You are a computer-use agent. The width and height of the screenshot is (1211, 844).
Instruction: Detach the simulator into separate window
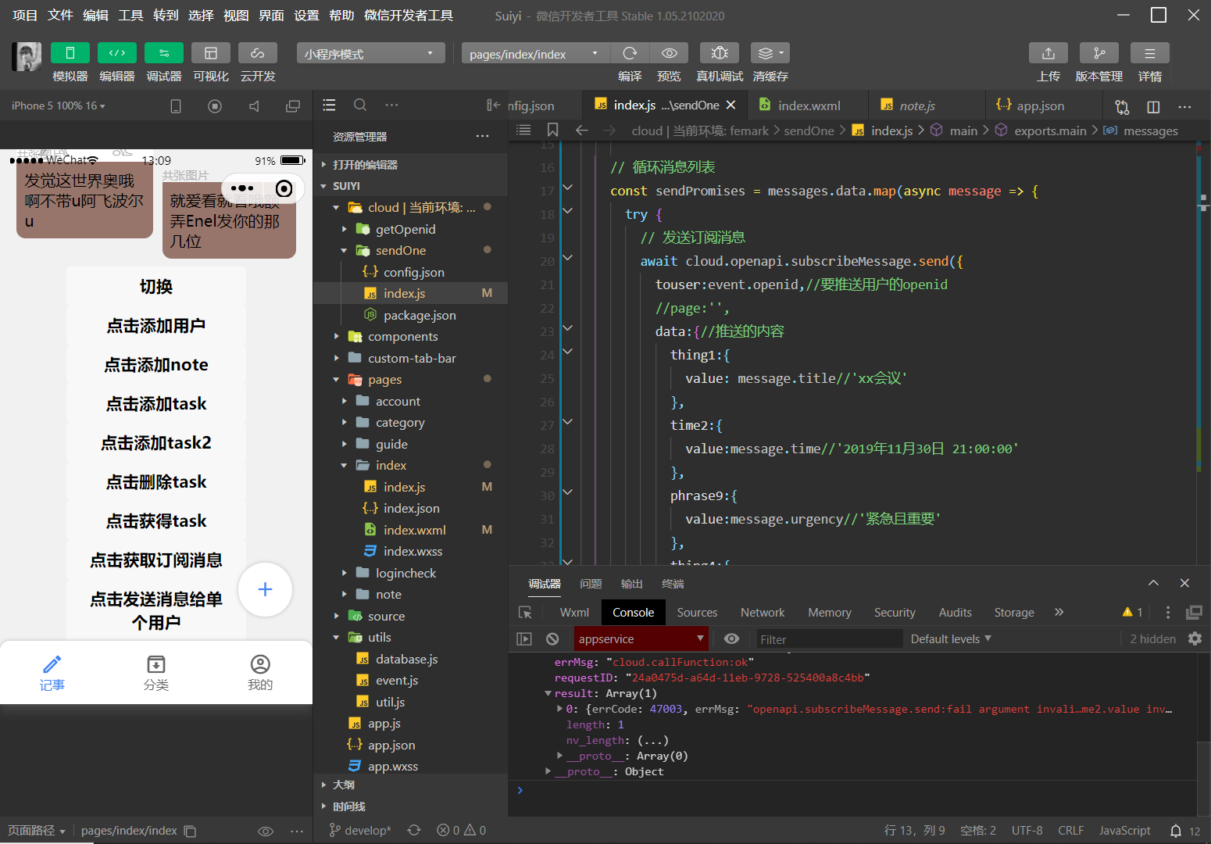(x=293, y=106)
